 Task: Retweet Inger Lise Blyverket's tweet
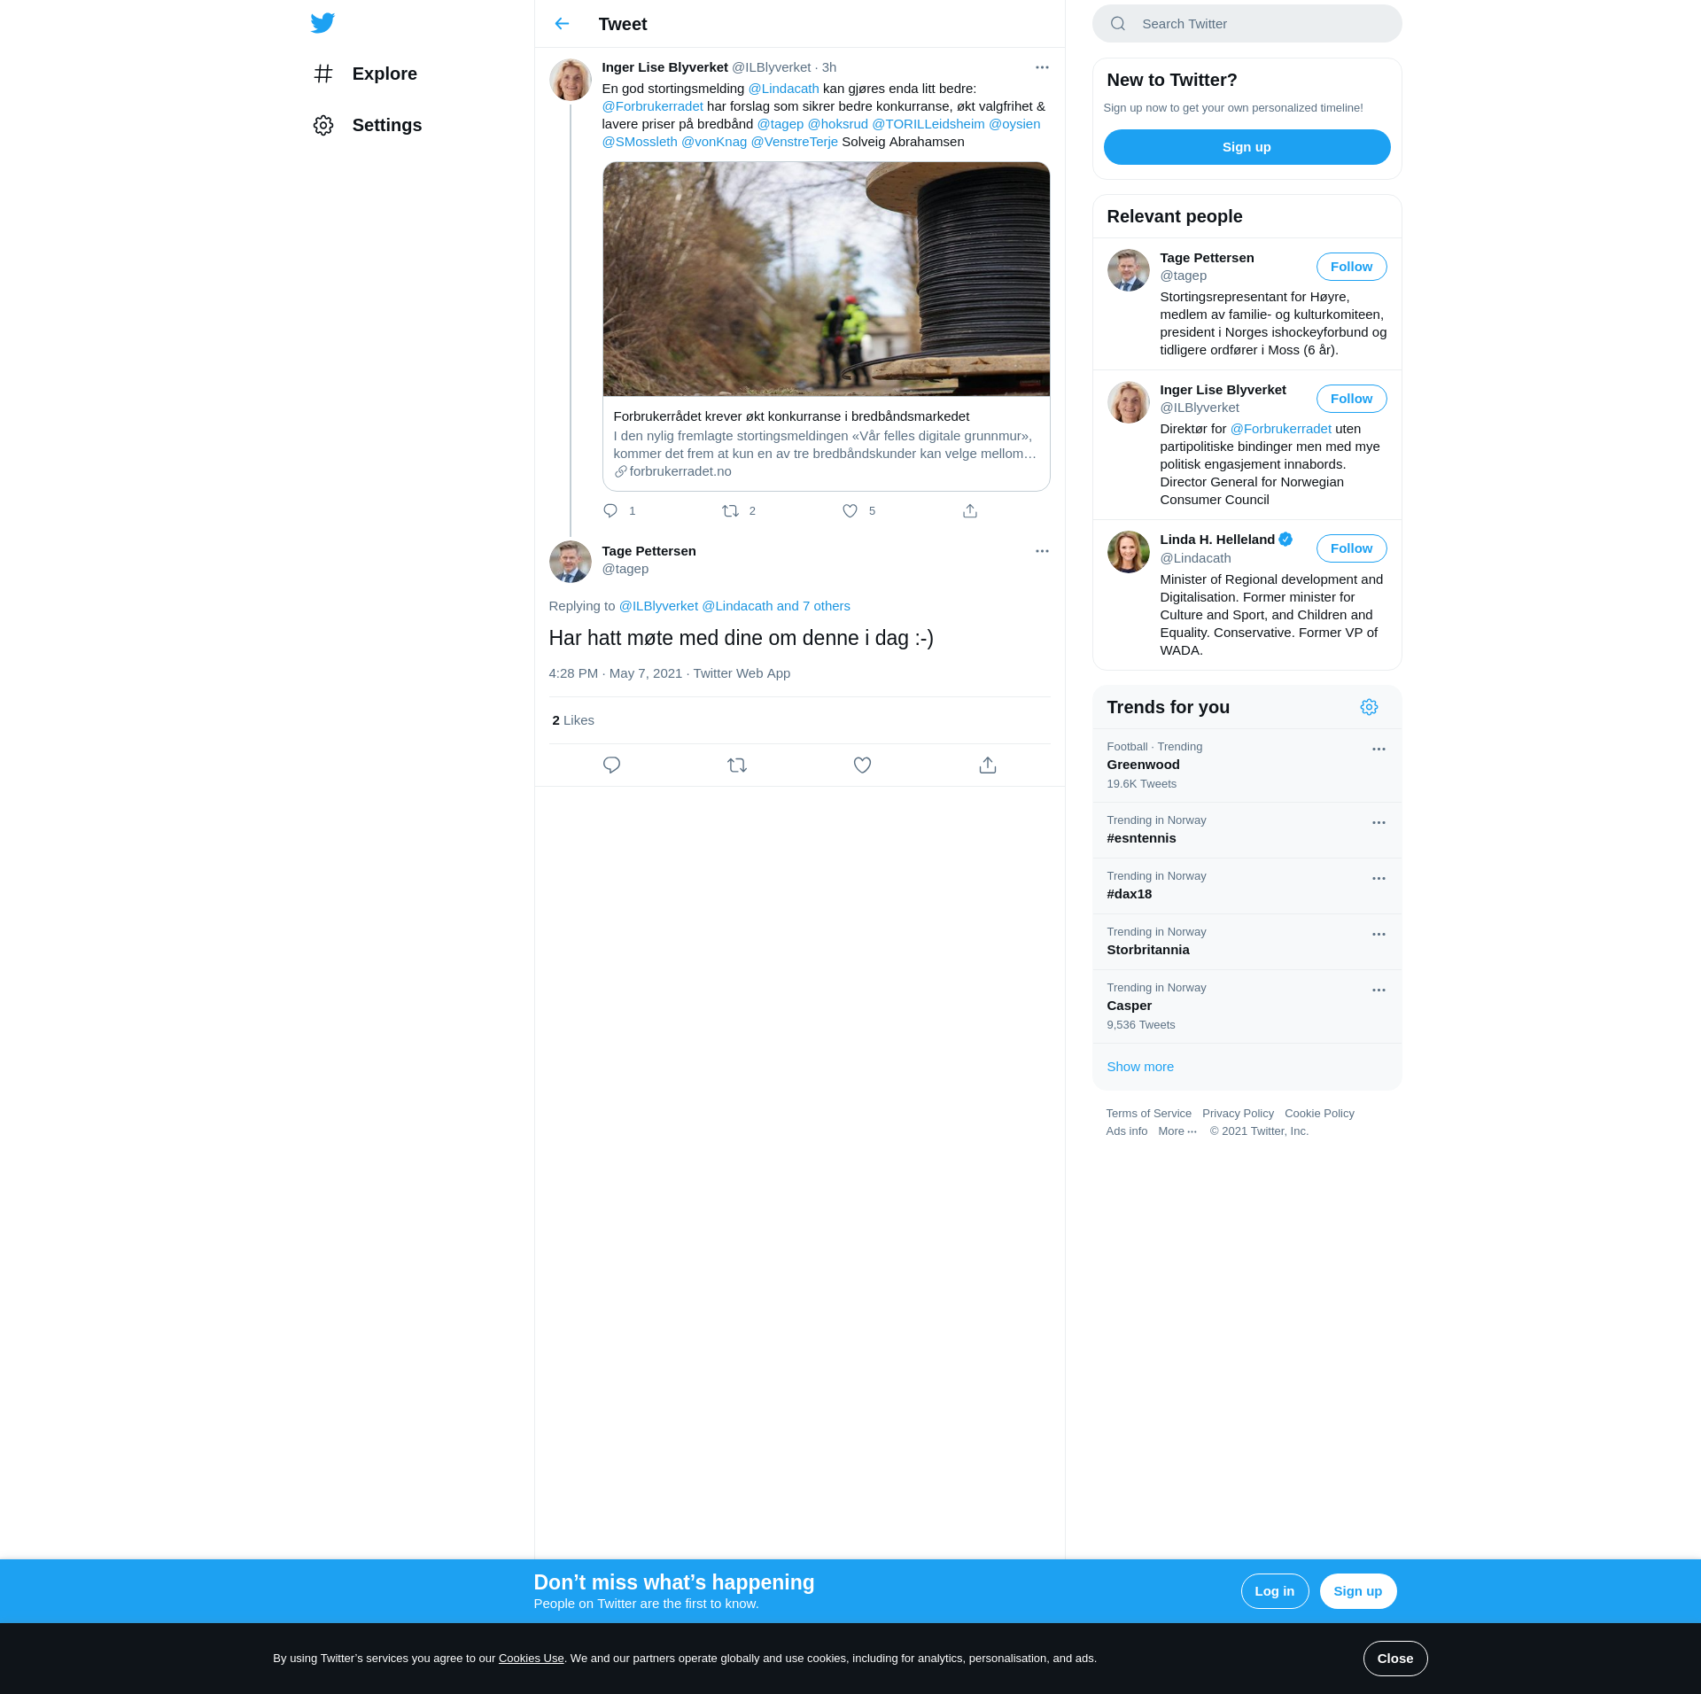pyautogui.click(x=730, y=510)
